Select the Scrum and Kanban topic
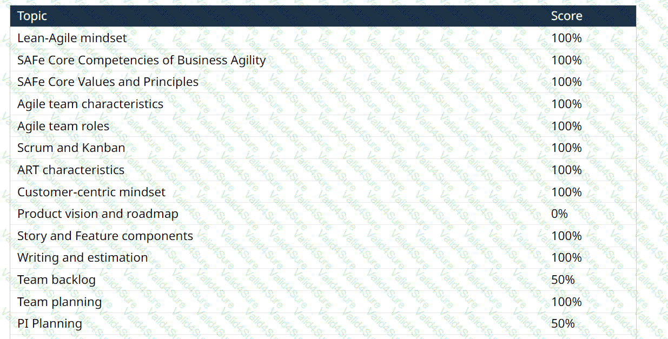 click(71, 148)
